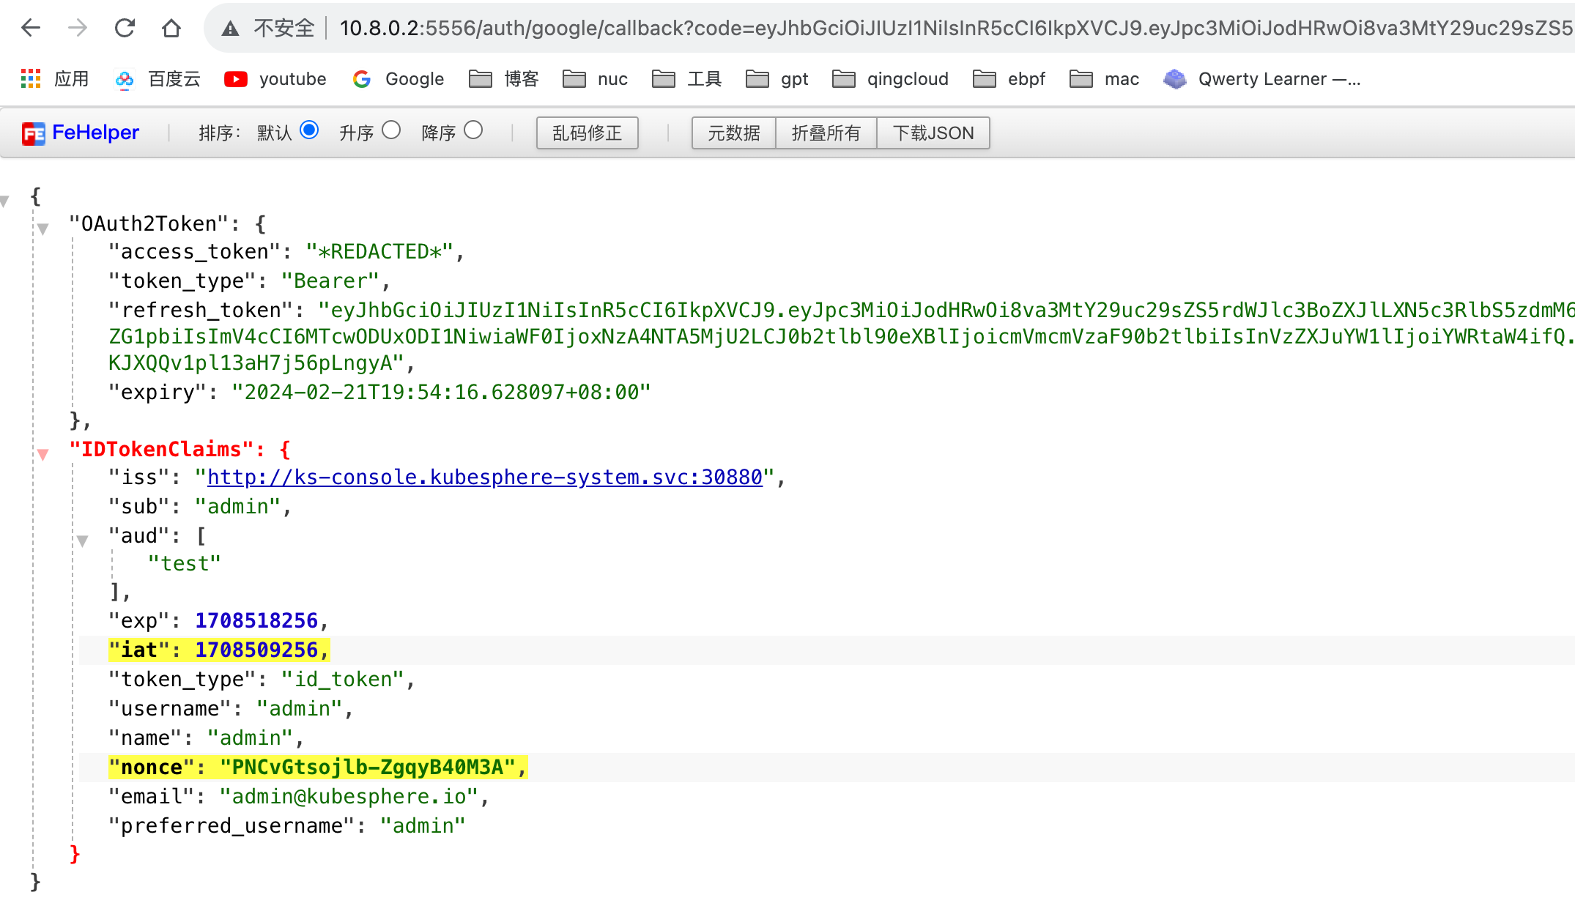Click the FeHelper logo icon
The height and width of the screenshot is (914, 1575).
pos(34,133)
